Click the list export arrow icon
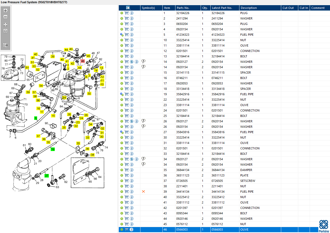 [5, 45]
